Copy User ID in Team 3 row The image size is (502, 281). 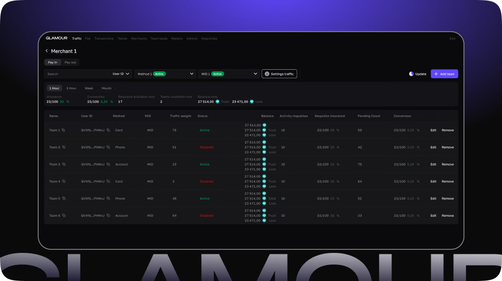coord(108,164)
